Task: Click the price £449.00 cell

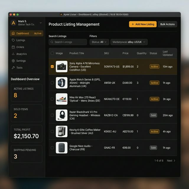Action: [127, 83]
